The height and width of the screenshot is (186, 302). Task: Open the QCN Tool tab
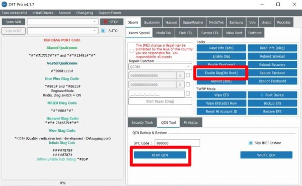coord(168,123)
